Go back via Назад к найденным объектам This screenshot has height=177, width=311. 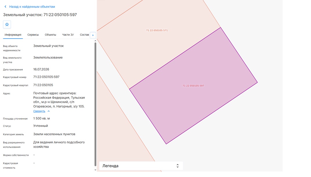32,7
